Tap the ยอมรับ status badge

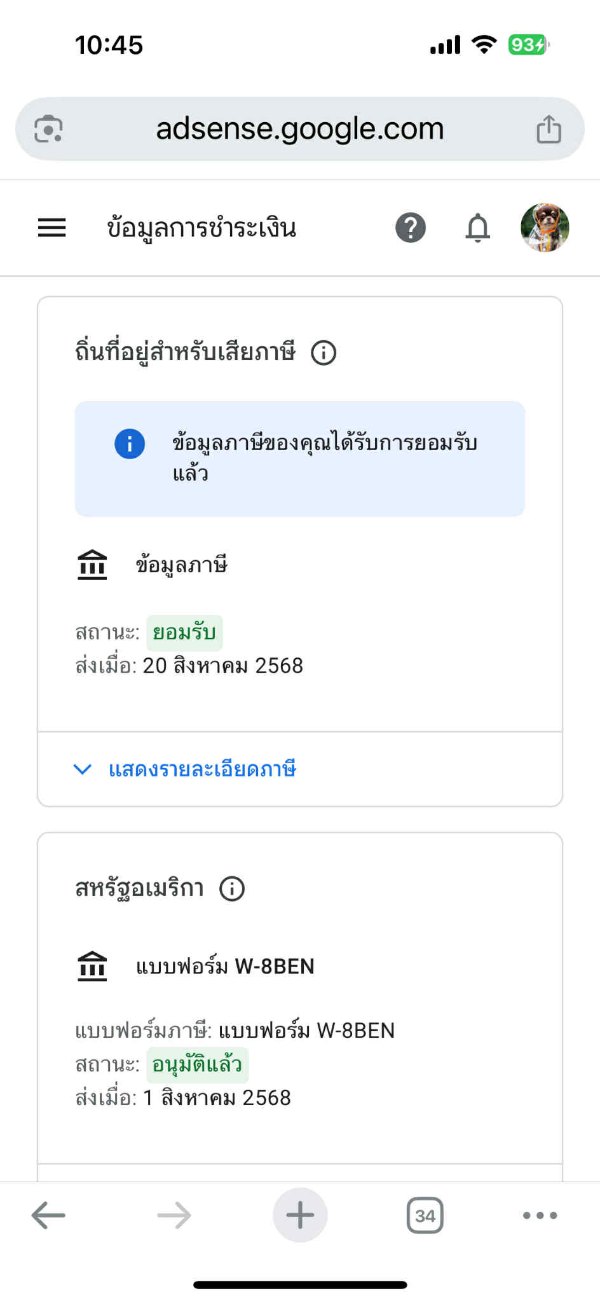(184, 633)
